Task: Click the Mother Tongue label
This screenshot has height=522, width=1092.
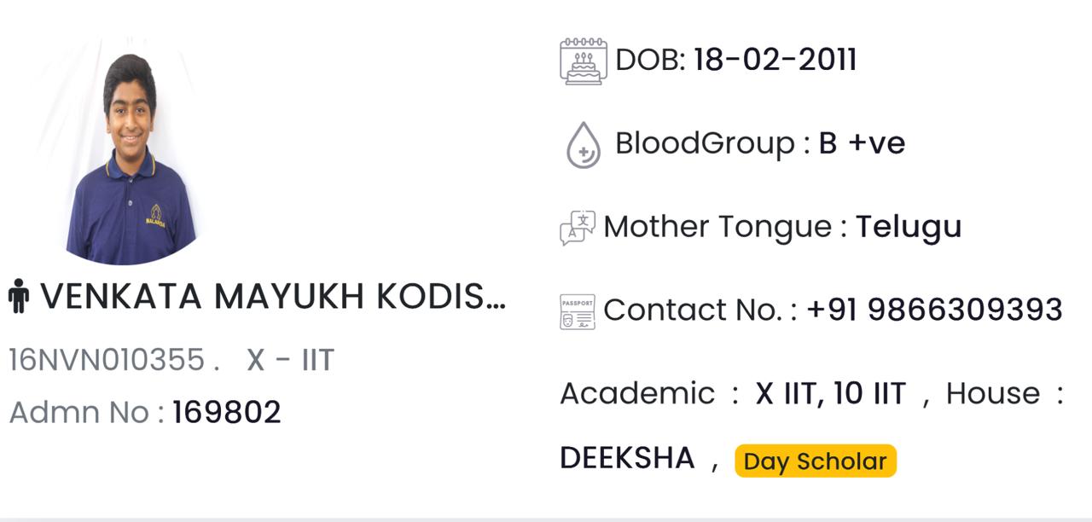Action: click(717, 227)
